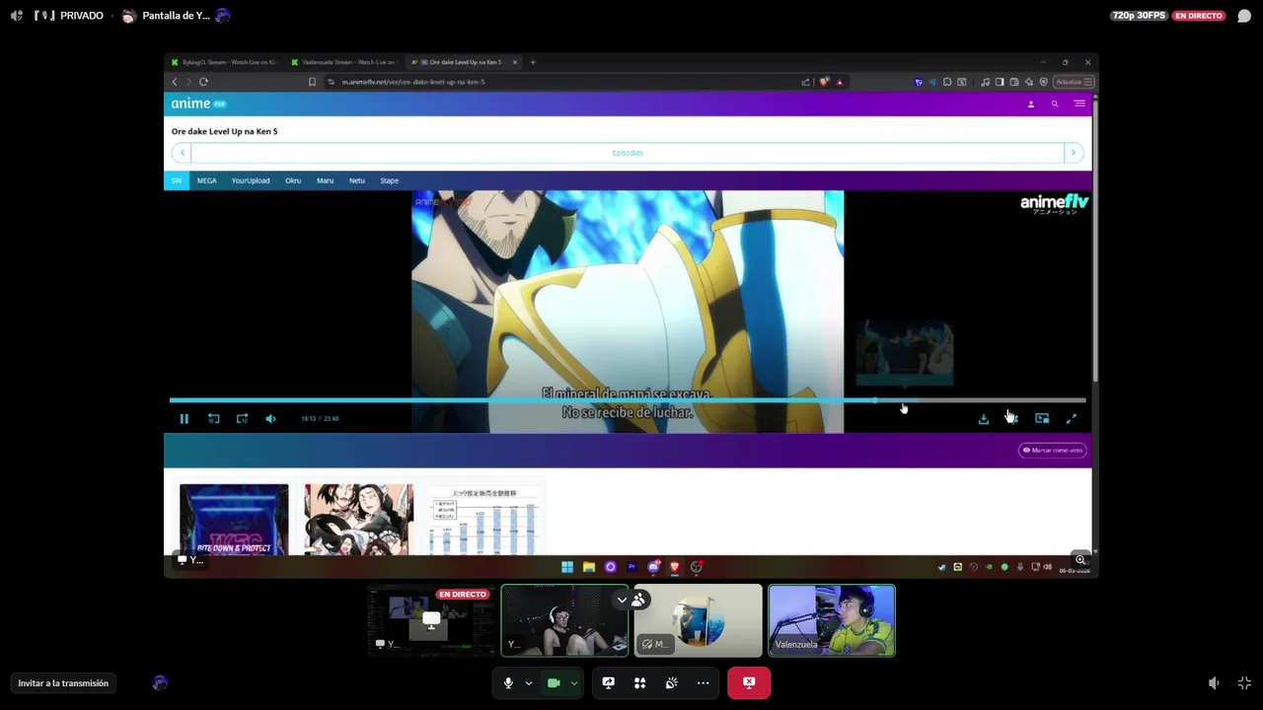This screenshot has width=1263, height=710.
Task: Open animeflv search magnifier icon
Action: pos(1055,104)
